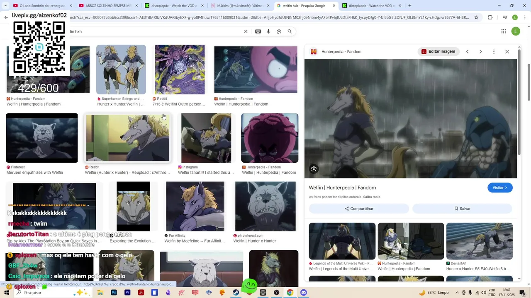Submit search with the magnifier icon
This screenshot has height=298, width=531.
[290, 31]
